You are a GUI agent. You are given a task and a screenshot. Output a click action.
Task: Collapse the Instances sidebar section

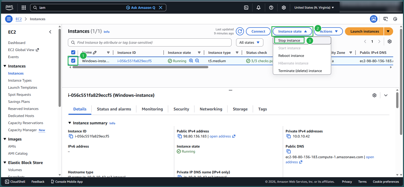pyautogui.click(x=5, y=66)
